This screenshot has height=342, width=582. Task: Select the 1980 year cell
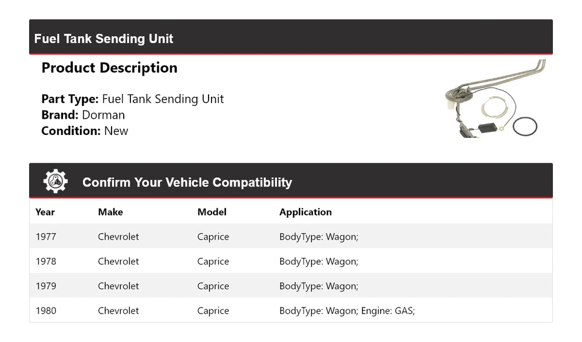point(45,311)
